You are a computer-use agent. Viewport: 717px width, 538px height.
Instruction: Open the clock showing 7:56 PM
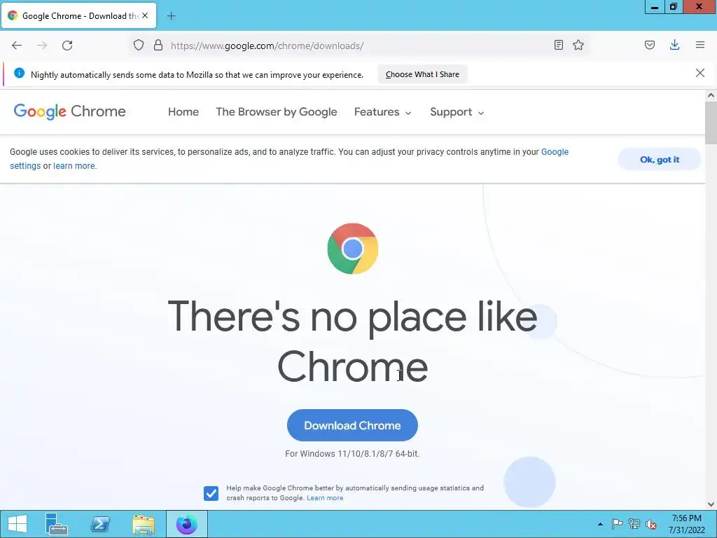pyautogui.click(x=686, y=524)
